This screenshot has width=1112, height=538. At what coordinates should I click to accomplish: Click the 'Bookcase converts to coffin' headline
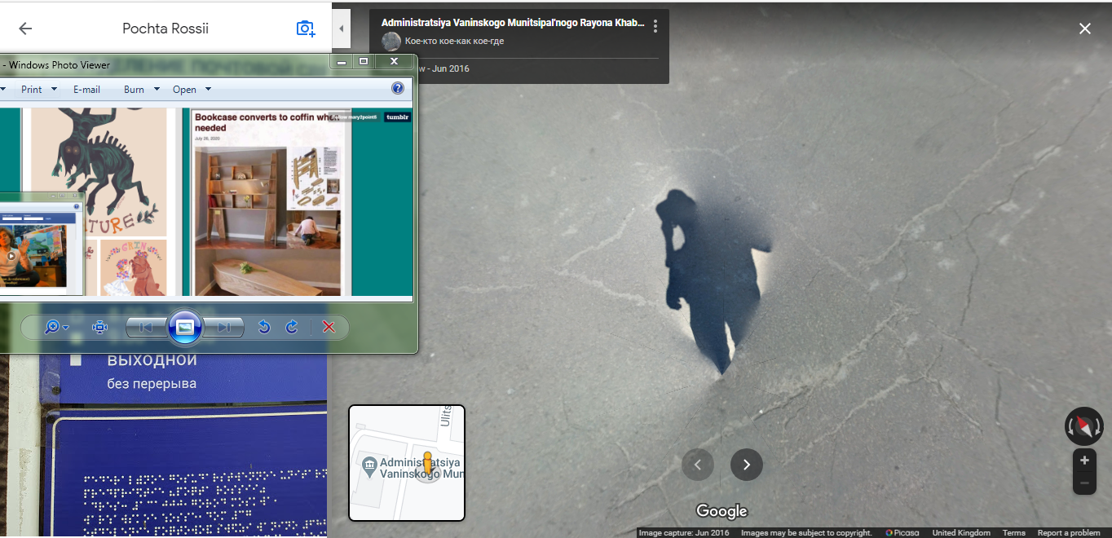pos(267,122)
